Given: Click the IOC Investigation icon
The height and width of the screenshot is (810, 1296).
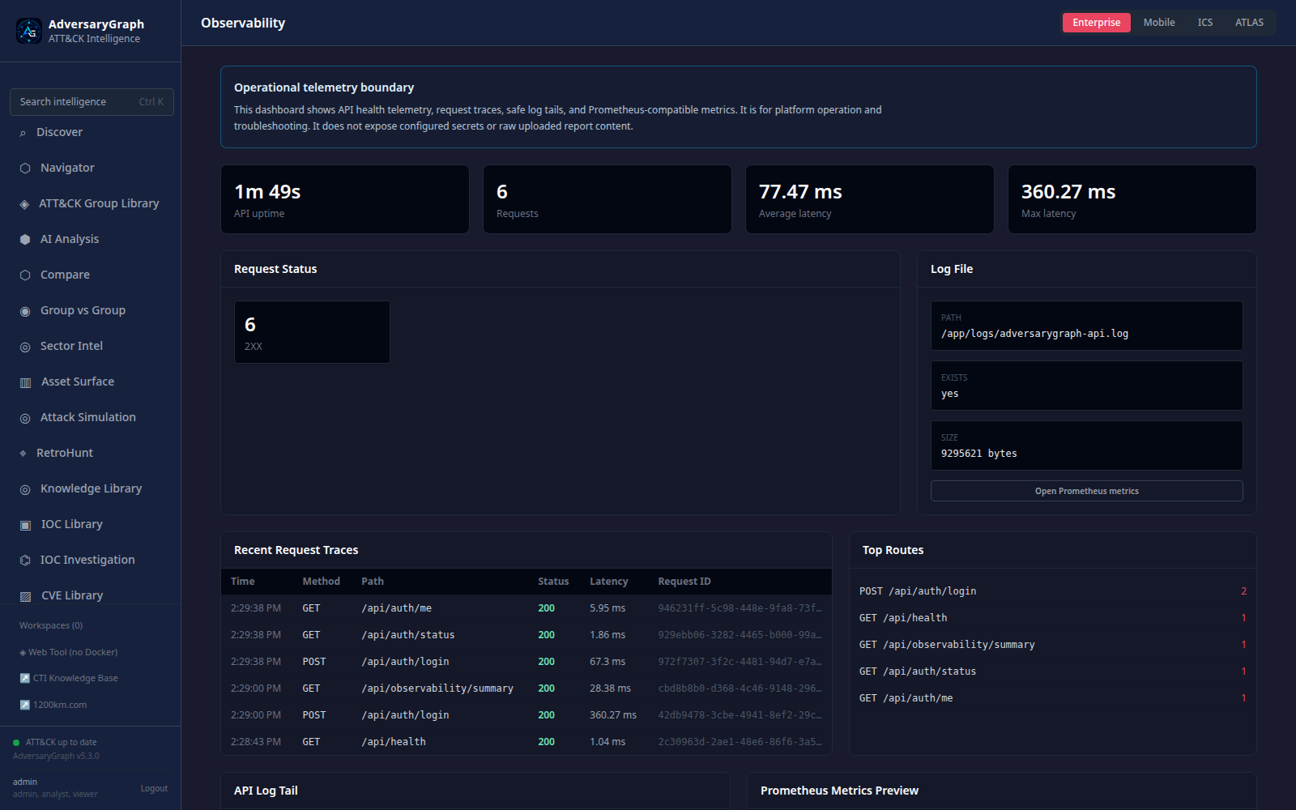Looking at the screenshot, I should click(x=25, y=561).
